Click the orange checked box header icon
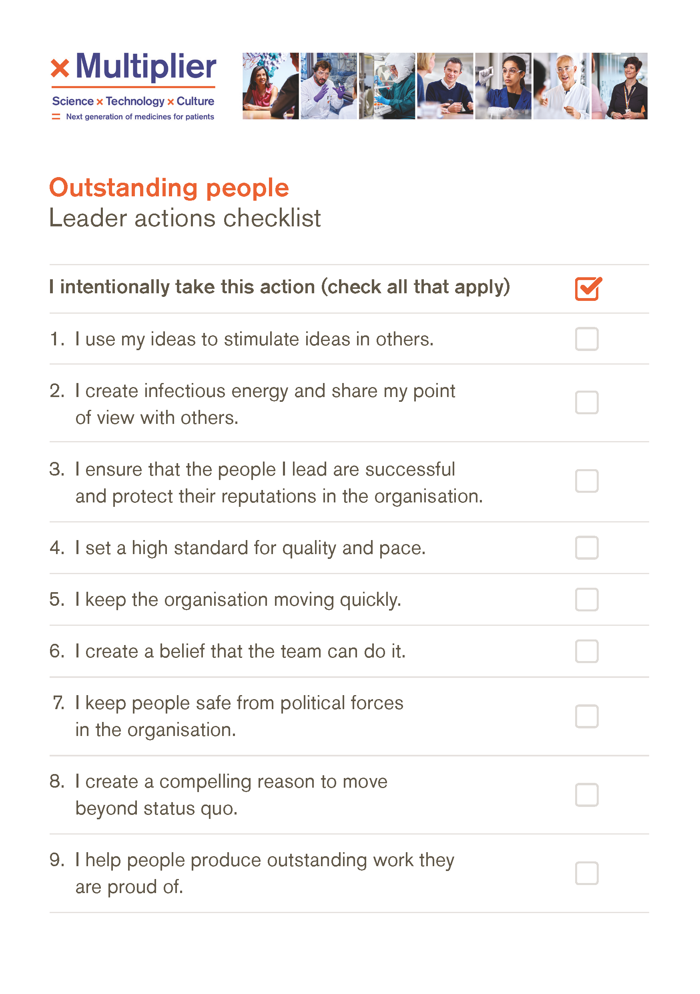 pyautogui.click(x=588, y=288)
